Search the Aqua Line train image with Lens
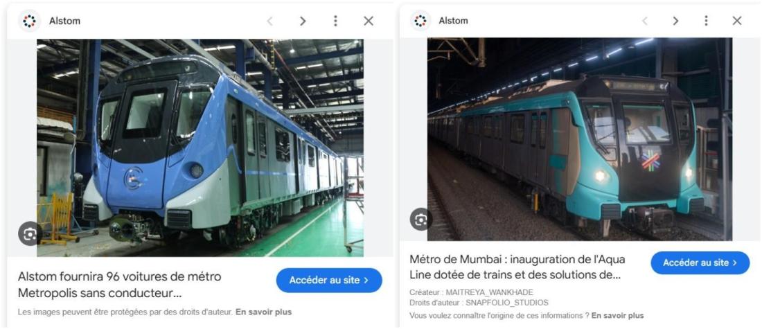This screenshot has height=329, width=762. pos(420,220)
